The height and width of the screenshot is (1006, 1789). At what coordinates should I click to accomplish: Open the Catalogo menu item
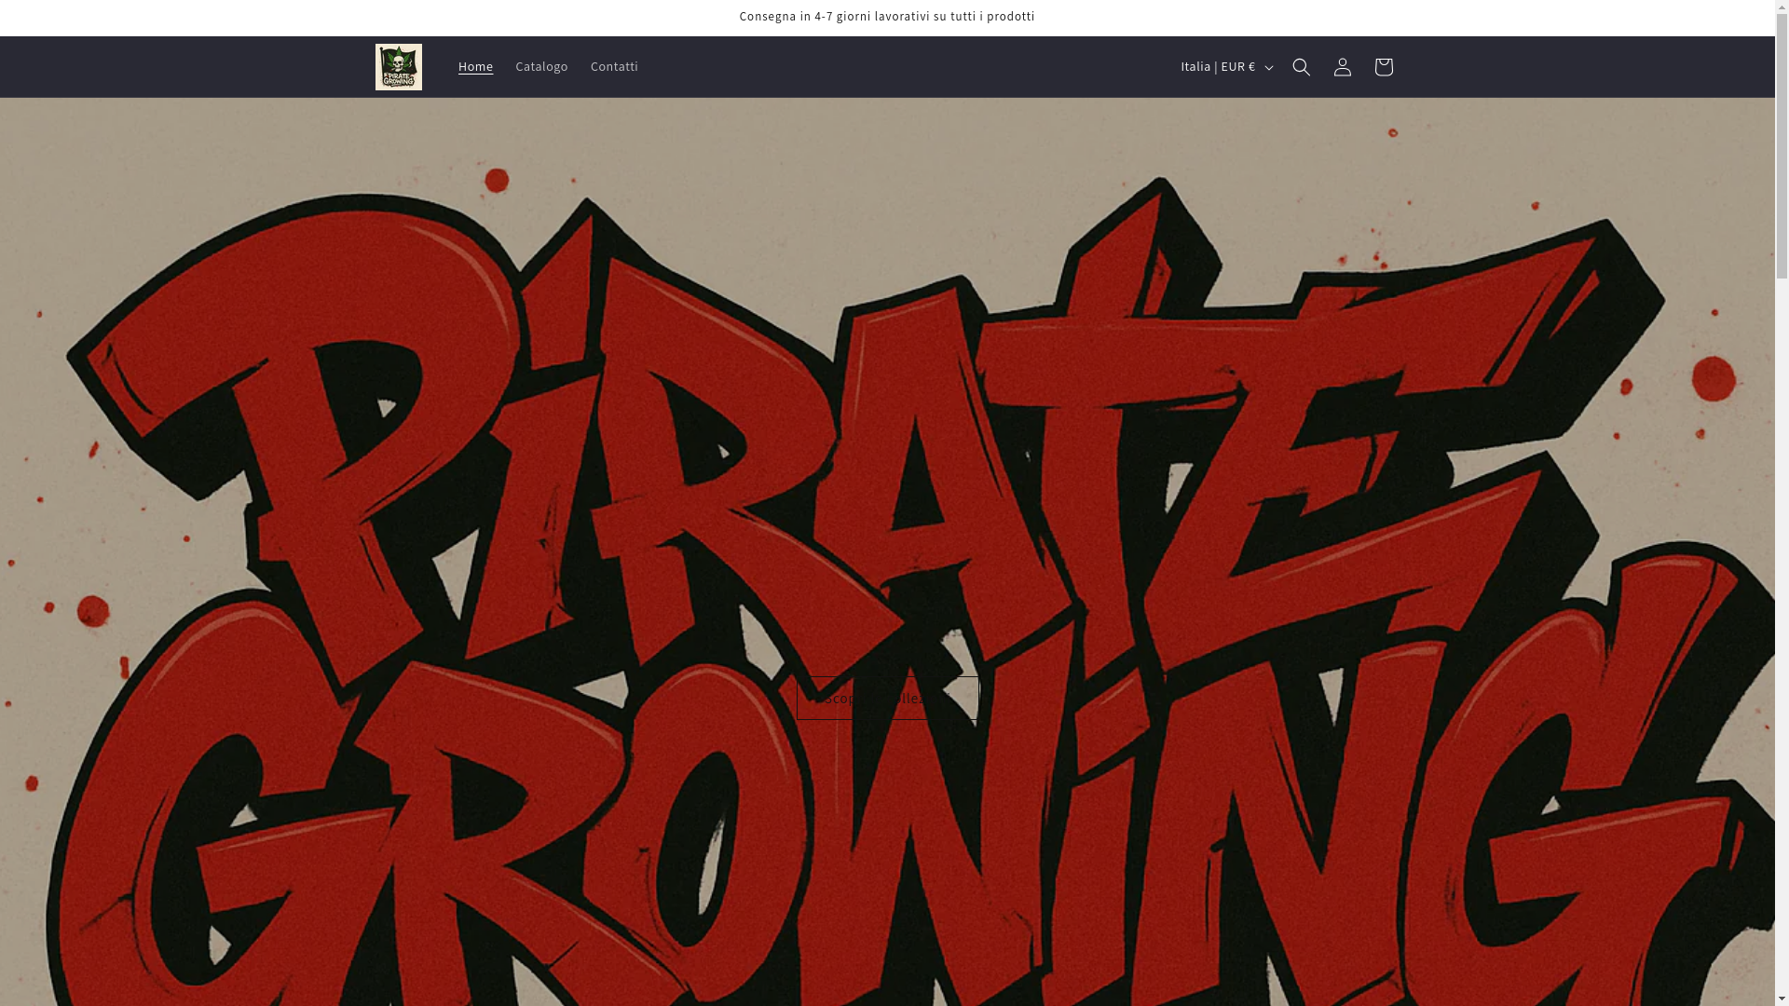coord(541,67)
